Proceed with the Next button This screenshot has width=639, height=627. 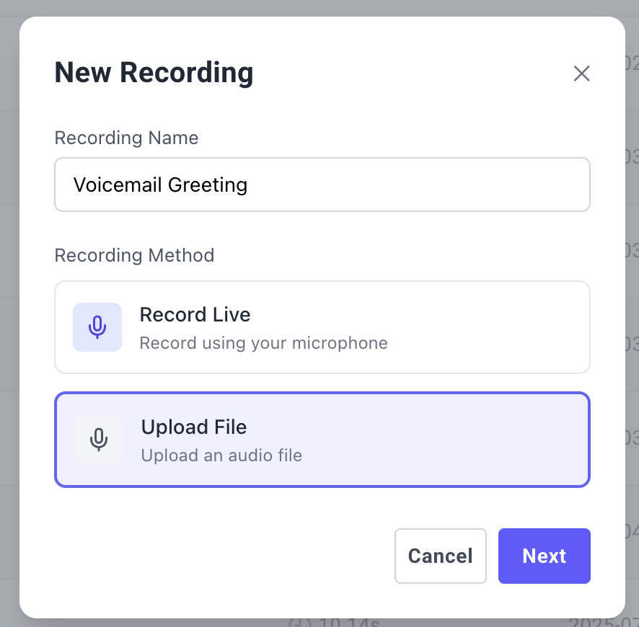[x=544, y=556]
